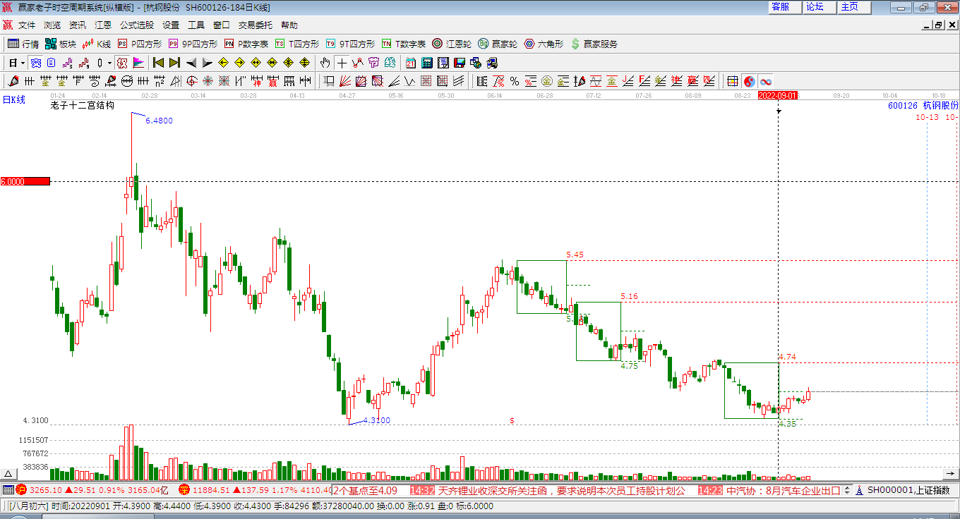This screenshot has height=519, width=960.
Task: Select the percent % drawing tool
Action: click(515, 81)
